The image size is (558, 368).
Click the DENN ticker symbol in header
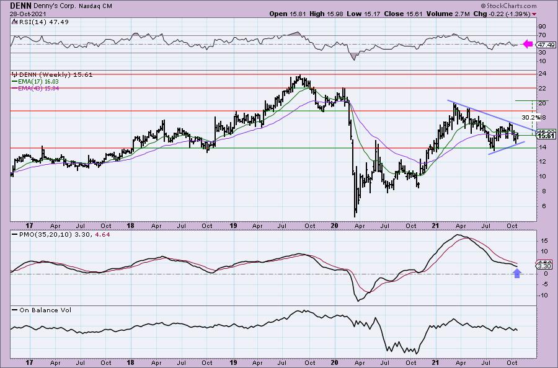pos(21,6)
